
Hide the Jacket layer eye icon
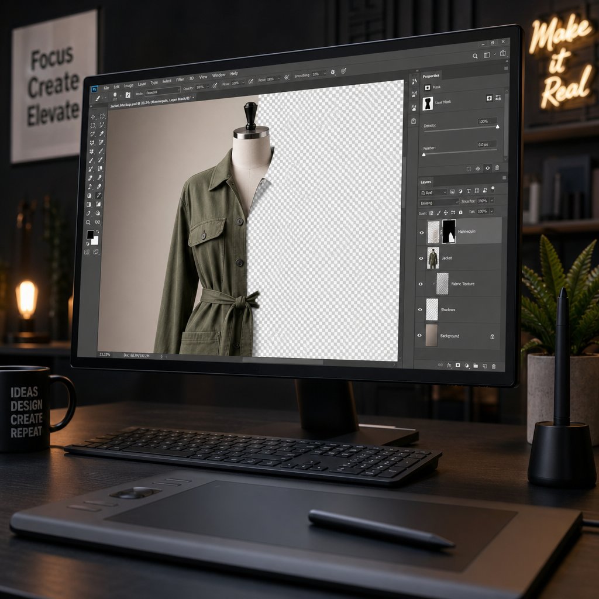421,258
